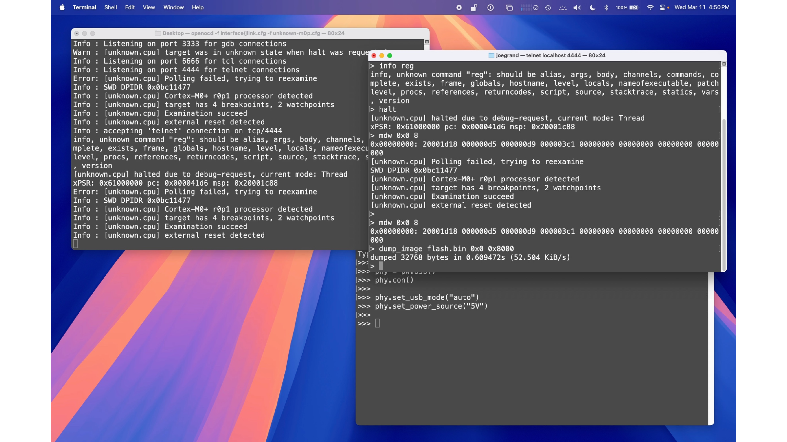
Task: Open the Shell menu
Action: pos(111,7)
